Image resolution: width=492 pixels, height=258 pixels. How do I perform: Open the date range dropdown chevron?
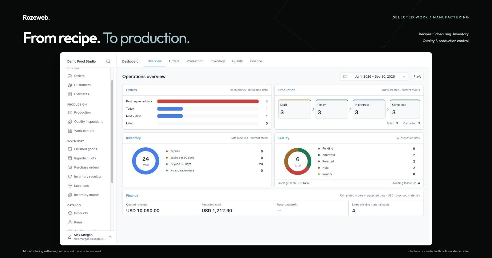[404, 76]
